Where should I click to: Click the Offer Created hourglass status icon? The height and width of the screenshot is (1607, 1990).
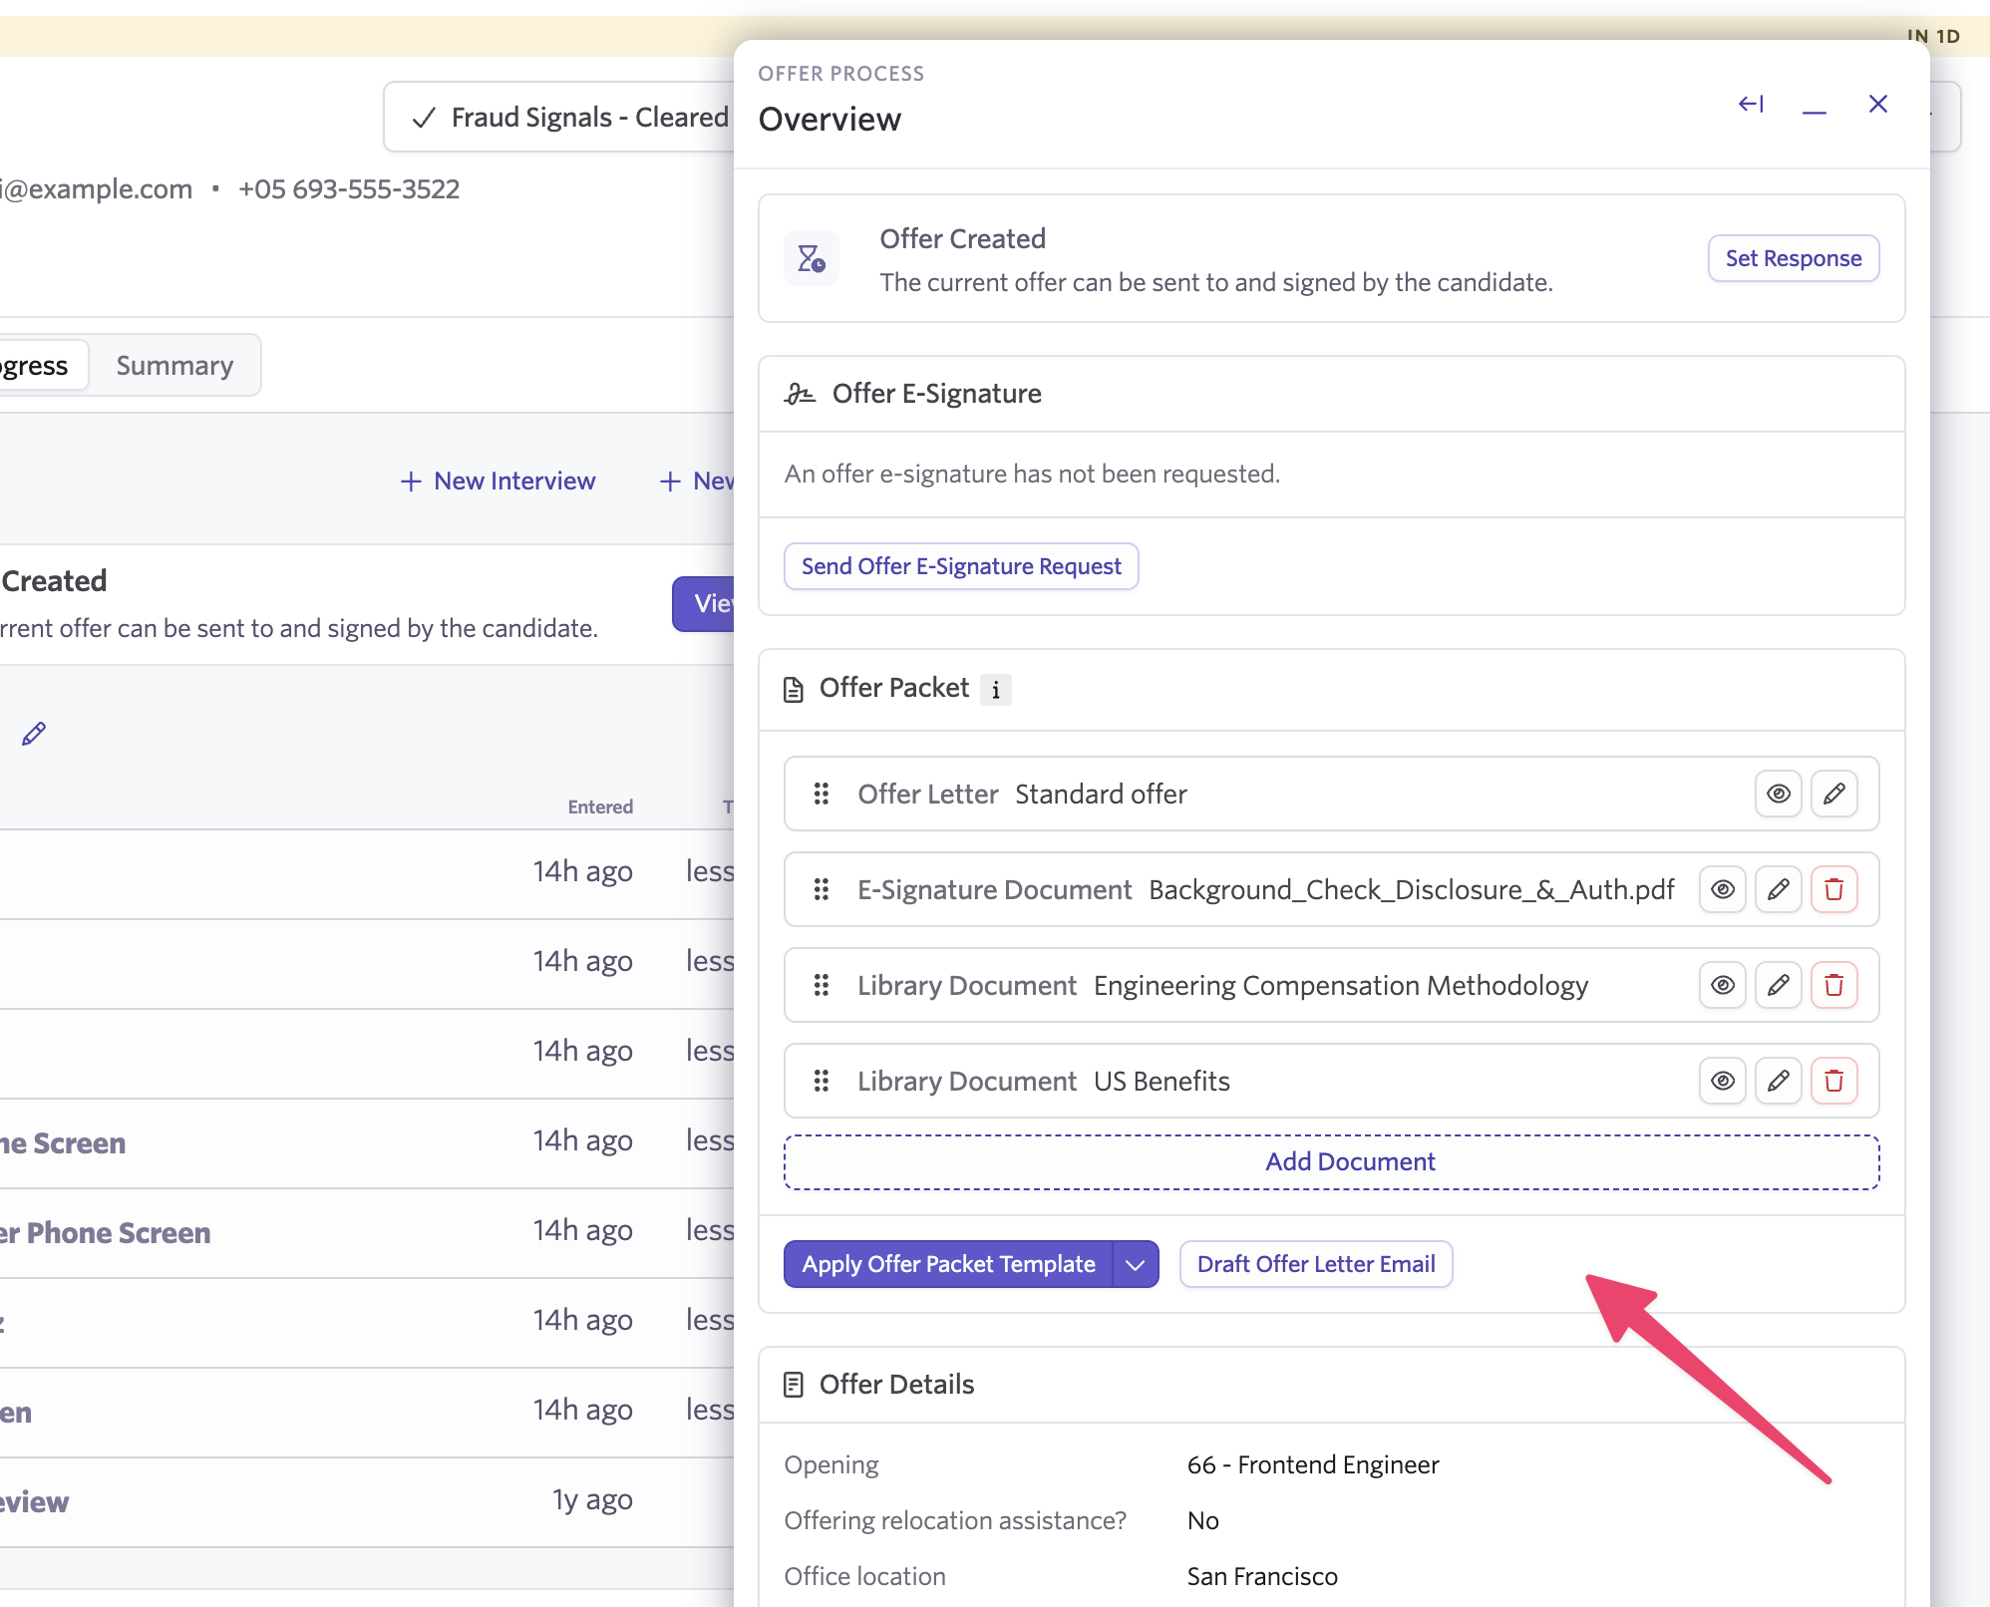812,259
